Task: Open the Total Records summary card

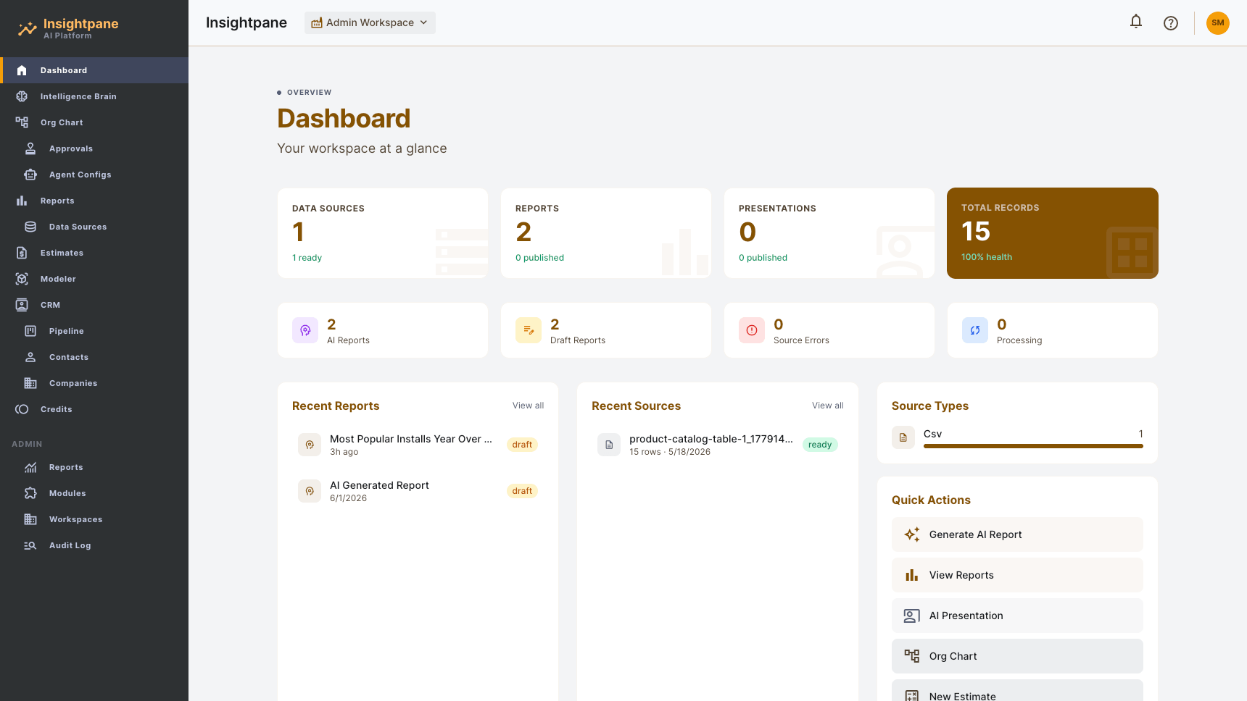Action: (1053, 233)
